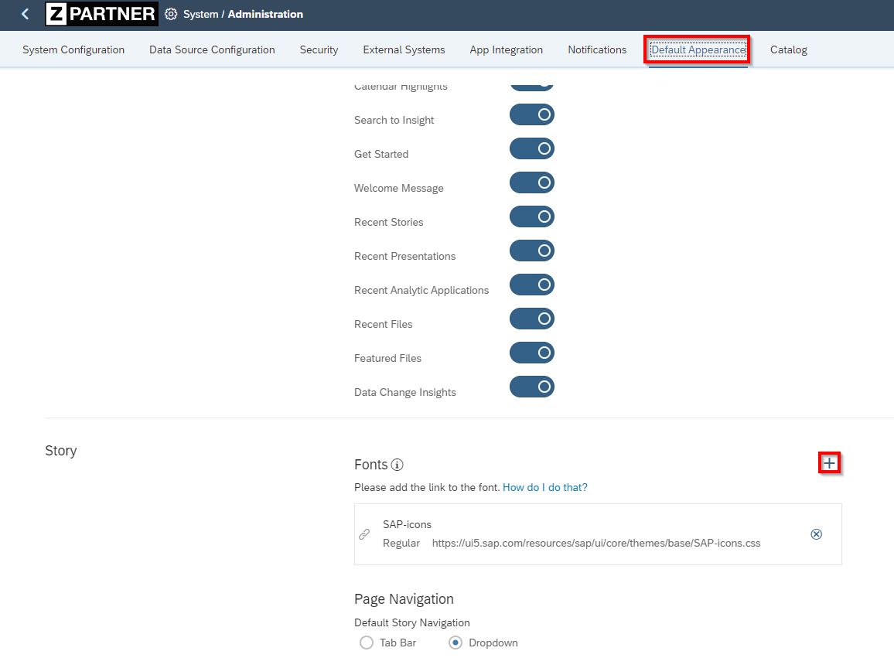894x658 pixels.
Task: Switch to the Catalog tab
Action: tap(788, 49)
